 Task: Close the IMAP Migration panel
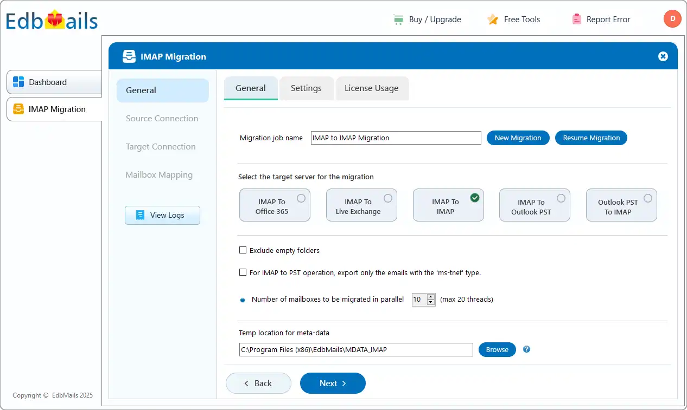tap(663, 56)
